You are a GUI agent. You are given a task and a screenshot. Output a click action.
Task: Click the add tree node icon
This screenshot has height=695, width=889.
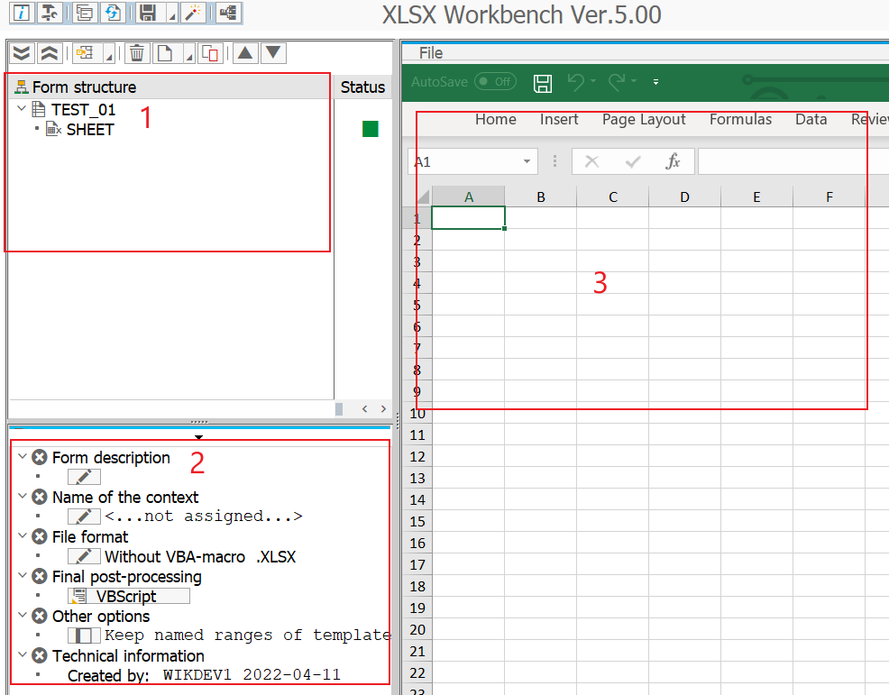tap(86, 53)
